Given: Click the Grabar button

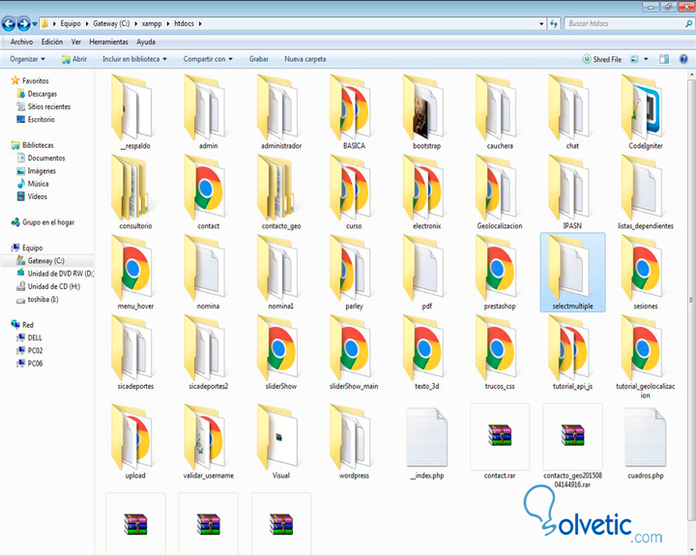Looking at the screenshot, I should 258,59.
